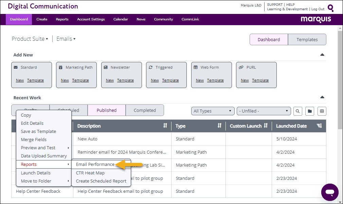Viewport: 343px width, 204px height.
Task: Collapse the Recent Work section
Action: 322,97
